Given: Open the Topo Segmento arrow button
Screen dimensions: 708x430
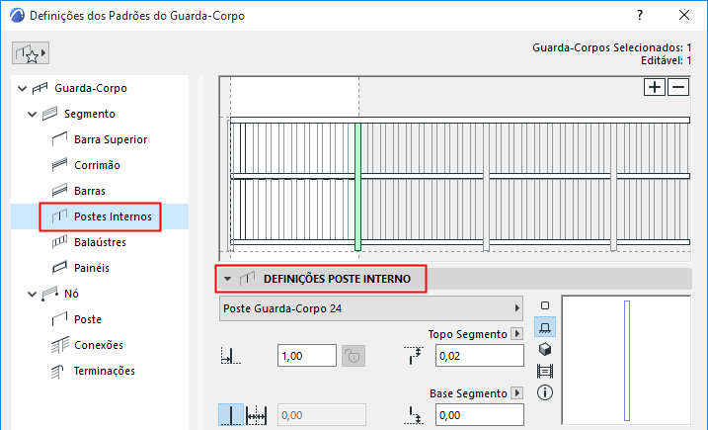Looking at the screenshot, I should [517, 334].
